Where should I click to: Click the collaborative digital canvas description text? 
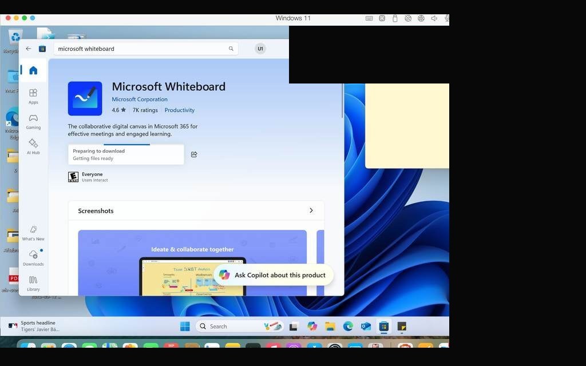[133, 130]
